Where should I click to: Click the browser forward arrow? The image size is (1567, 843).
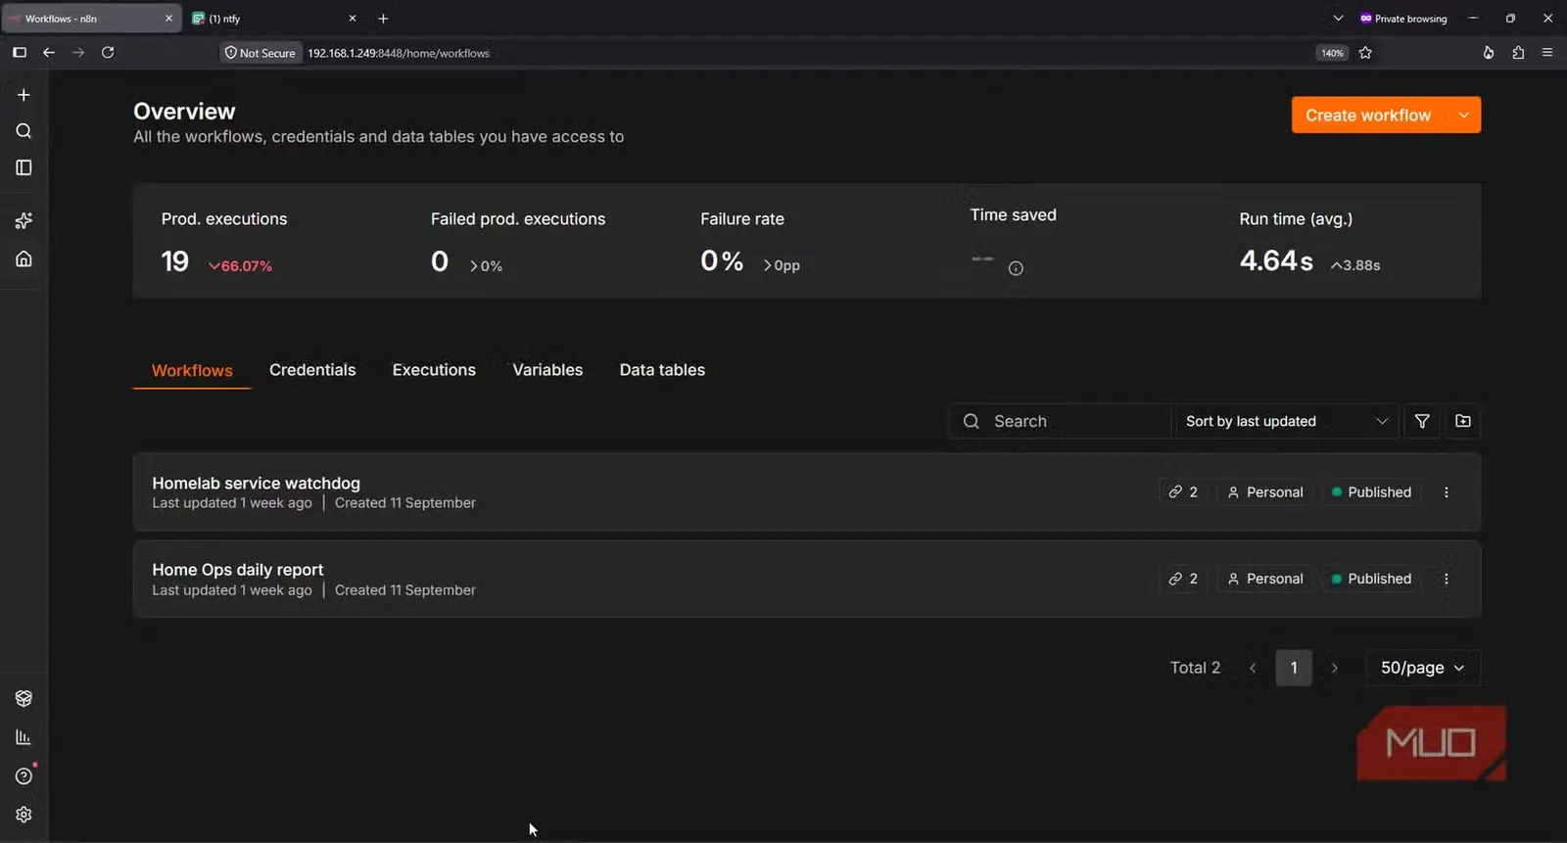pyautogui.click(x=78, y=53)
